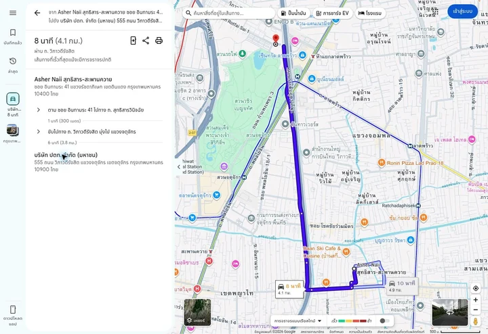Select the alternate 10 min route label

[403, 286]
